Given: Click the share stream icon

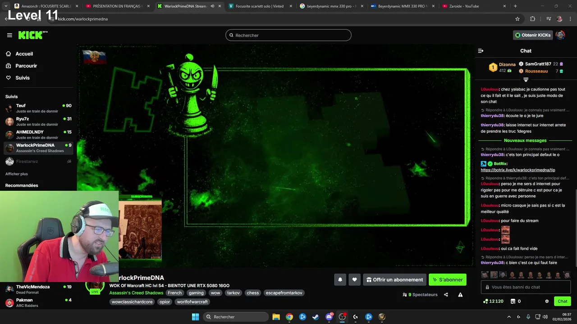Looking at the screenshot, I should pyautogui.click(x=446, y=295).
